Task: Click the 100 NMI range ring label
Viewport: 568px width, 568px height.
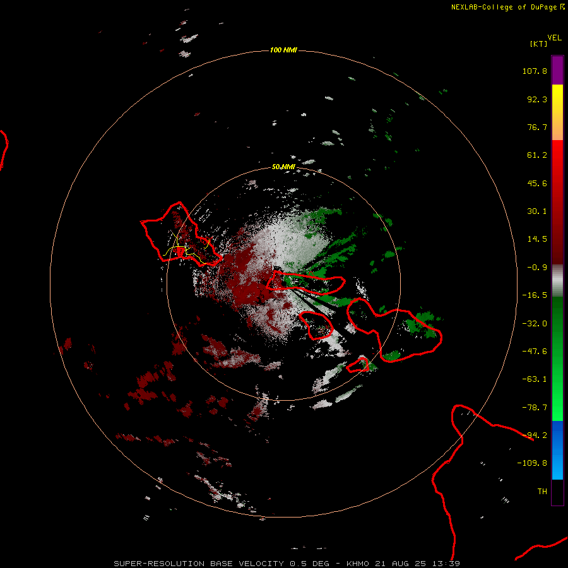Action: pyautogui.click(x=283, y=50)
